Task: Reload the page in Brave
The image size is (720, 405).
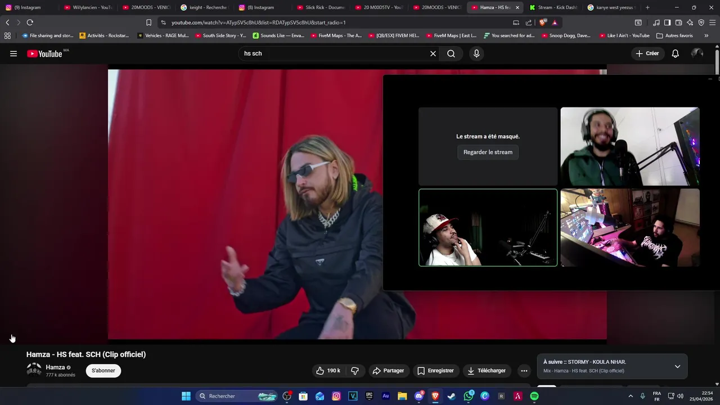Action: click(x=30, y=22)
